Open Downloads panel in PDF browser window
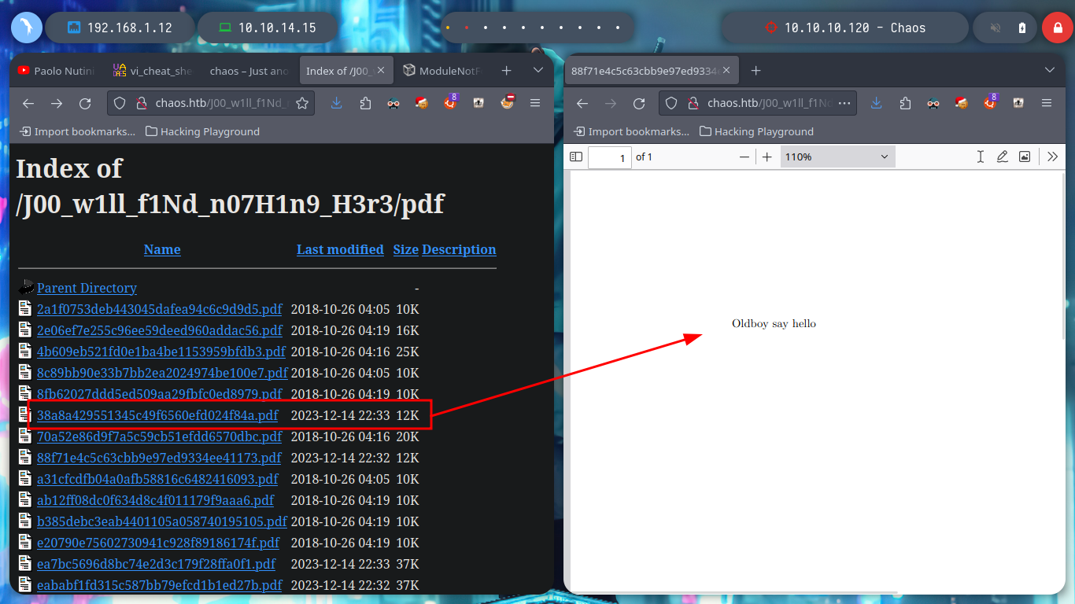 [877, 103]
